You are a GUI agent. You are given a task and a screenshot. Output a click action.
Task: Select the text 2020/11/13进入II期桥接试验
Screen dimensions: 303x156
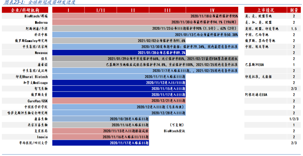point(126,131)
